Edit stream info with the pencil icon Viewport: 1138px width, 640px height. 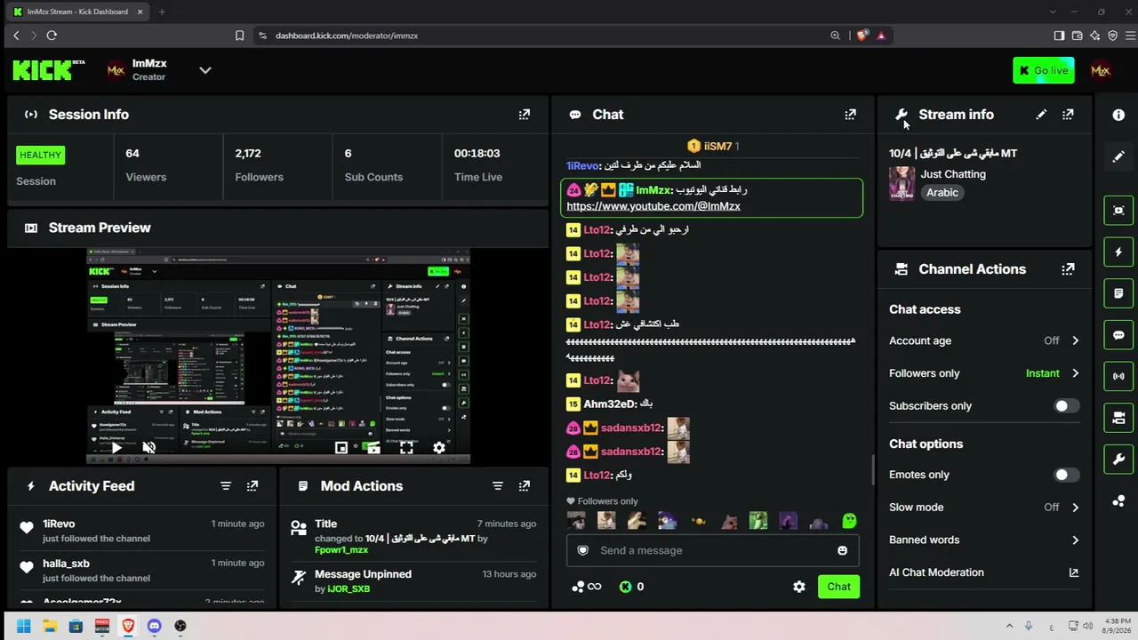click(x=1041, y=115)
